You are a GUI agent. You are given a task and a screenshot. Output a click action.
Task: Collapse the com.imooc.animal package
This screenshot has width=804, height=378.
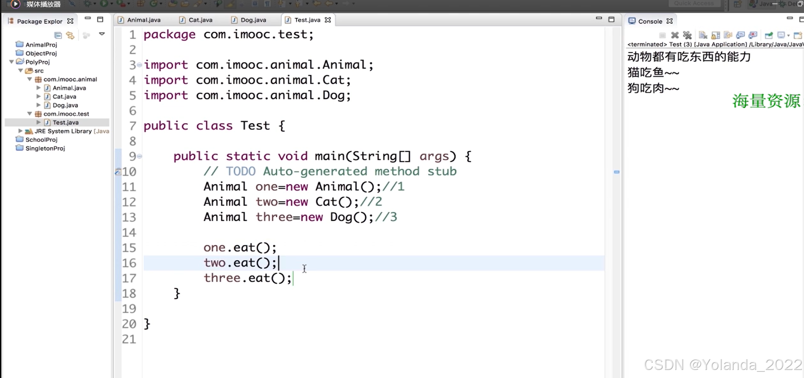click(29, 79)
